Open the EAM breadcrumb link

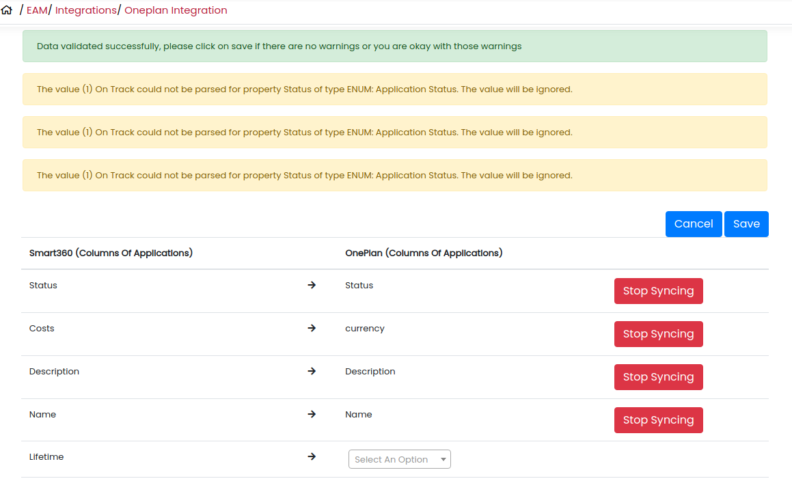(x=37, y=10)
